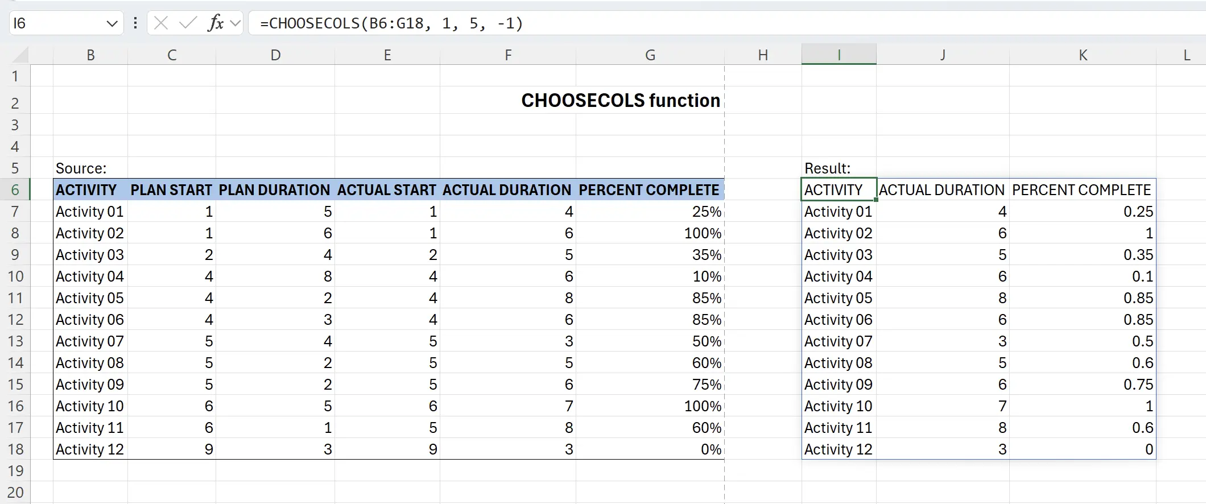Click result 'Activity 10' in column I
This screenshot has height=504, width=1206.
tap(839, 406)
